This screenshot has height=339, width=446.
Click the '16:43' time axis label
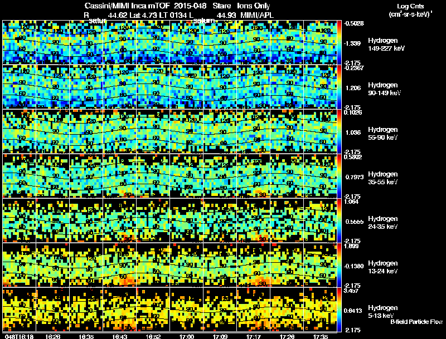pyautogui.click(x=119, y=336)
